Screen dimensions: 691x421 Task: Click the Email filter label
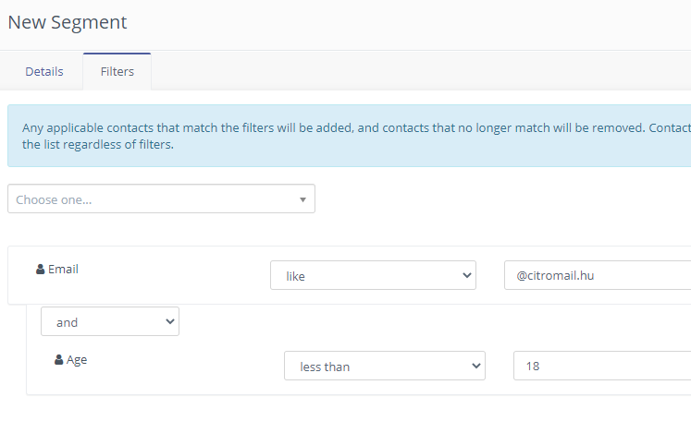(63, 270)
